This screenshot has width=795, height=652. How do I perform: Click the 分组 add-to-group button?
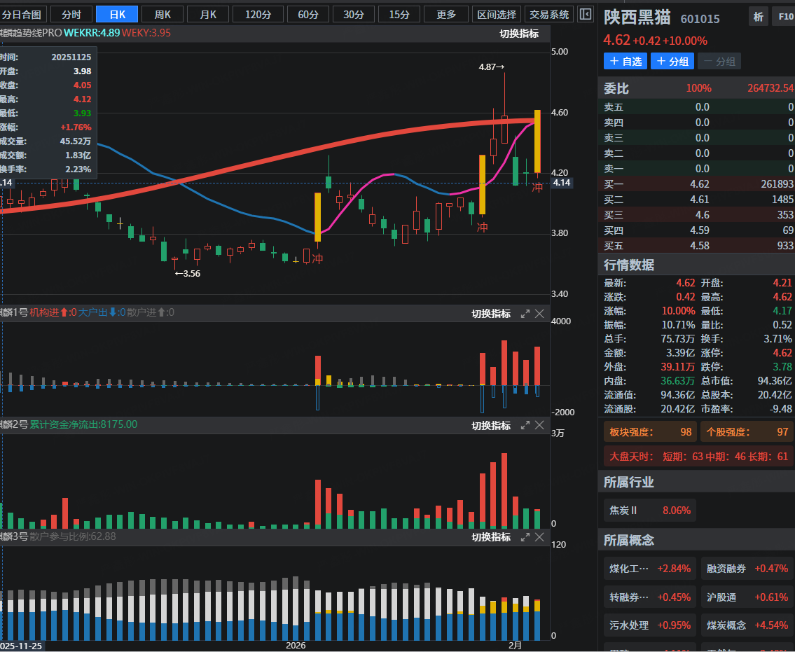coord(672,62)
